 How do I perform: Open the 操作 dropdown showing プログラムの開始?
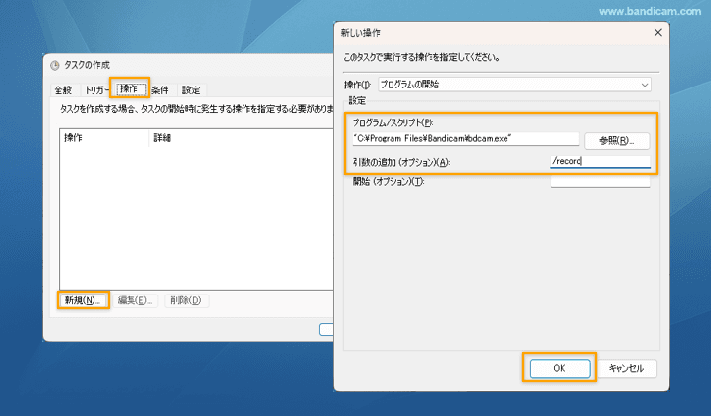point(514,85)
